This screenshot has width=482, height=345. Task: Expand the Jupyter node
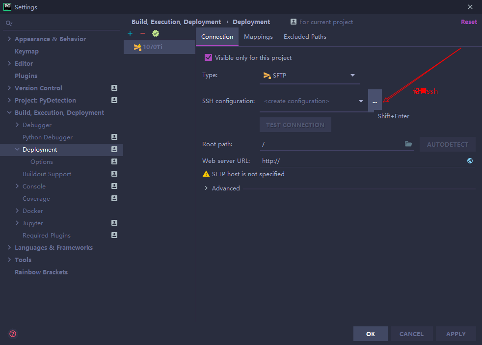(17, 223)
